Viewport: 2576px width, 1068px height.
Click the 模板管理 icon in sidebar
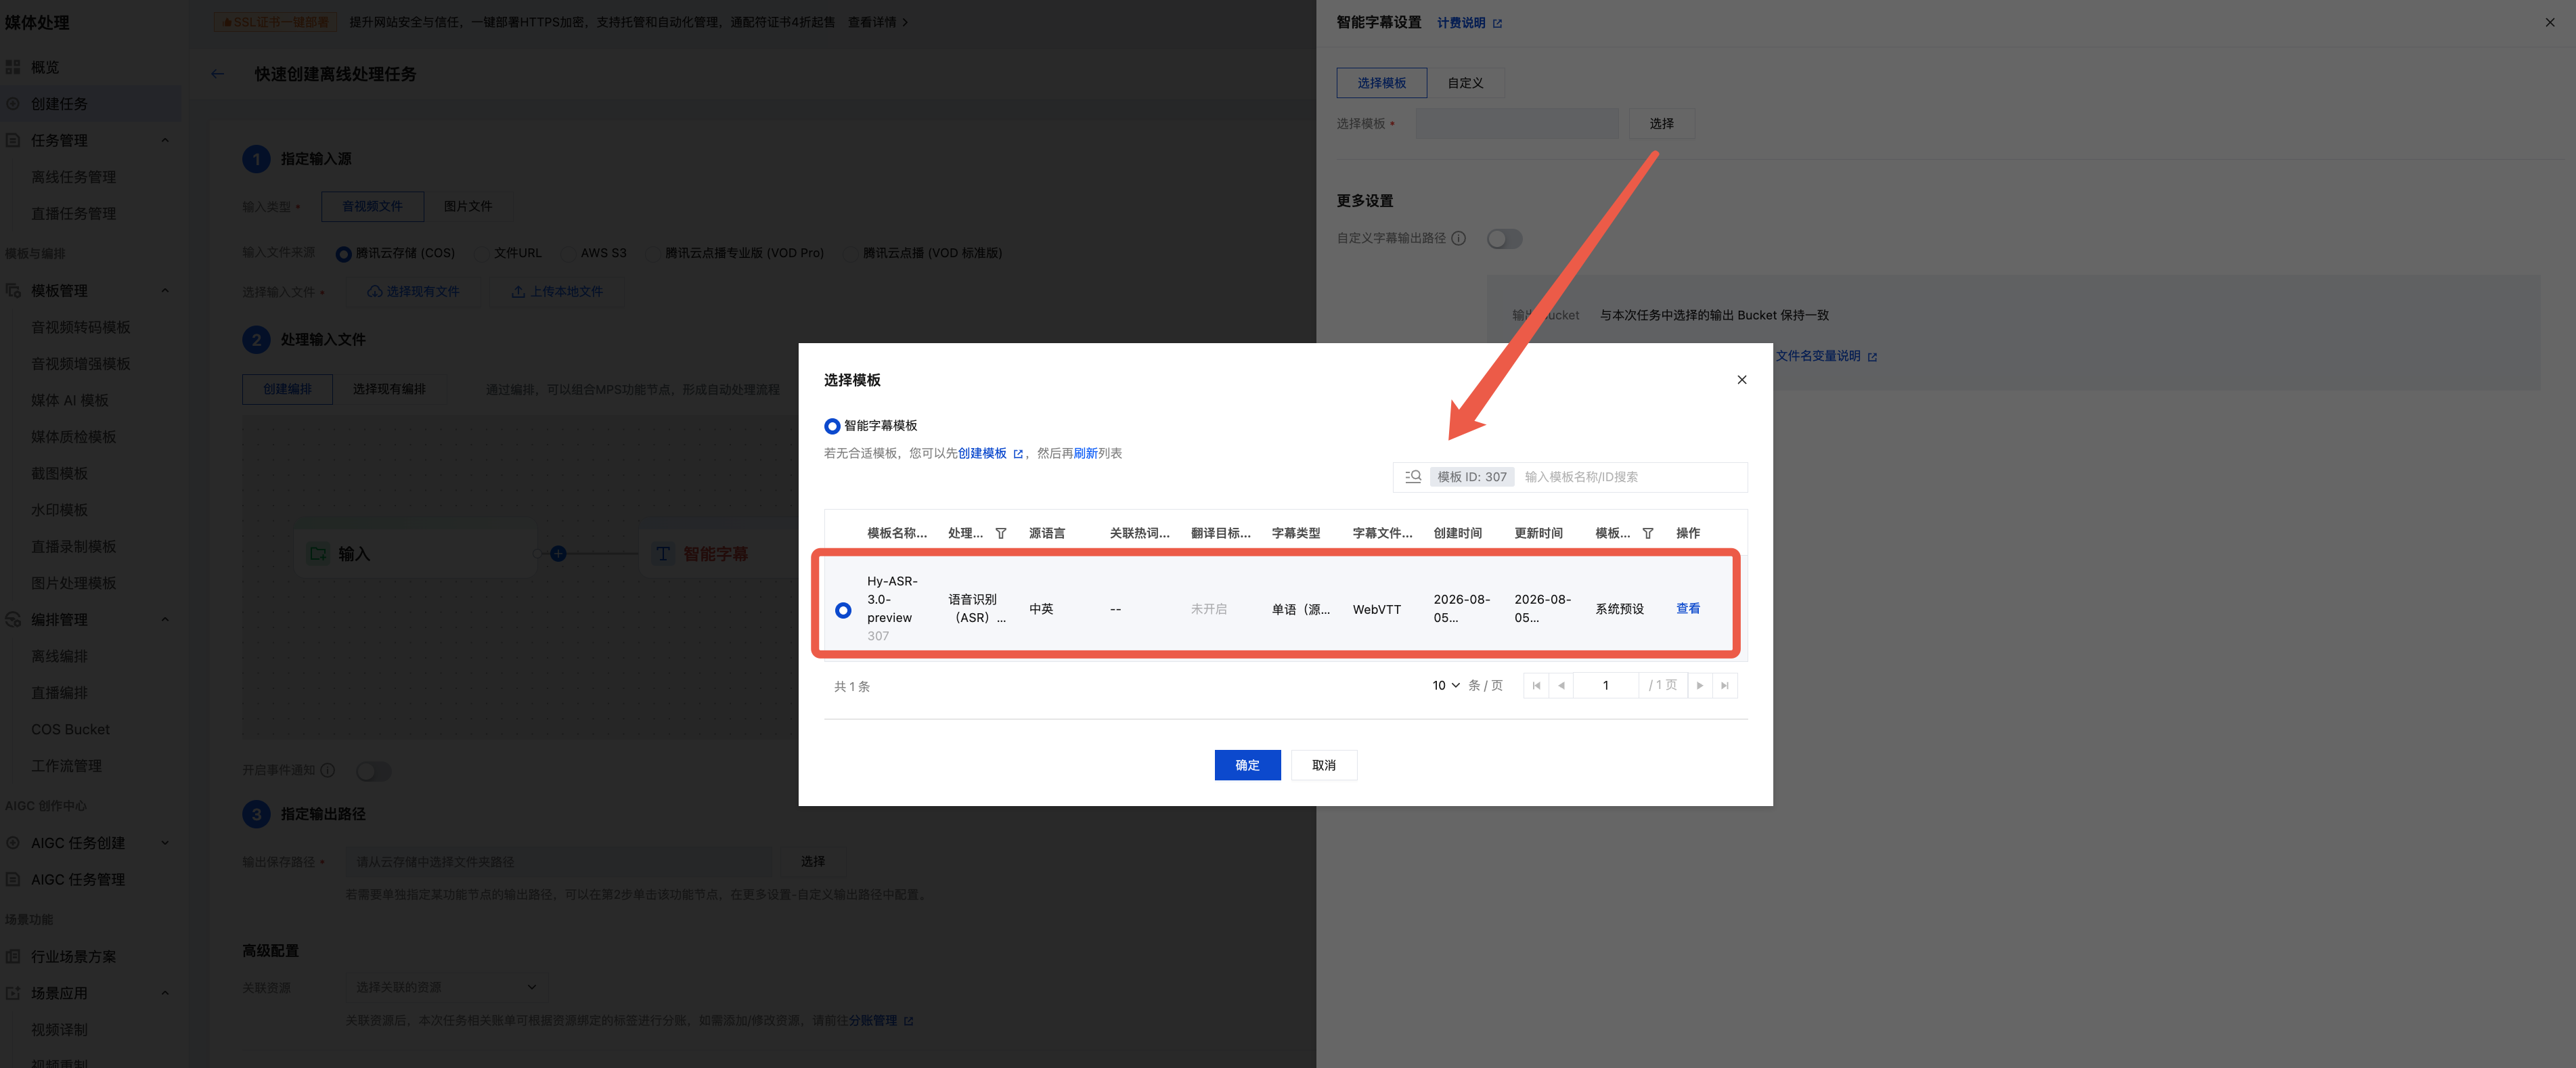click(13, 291)
